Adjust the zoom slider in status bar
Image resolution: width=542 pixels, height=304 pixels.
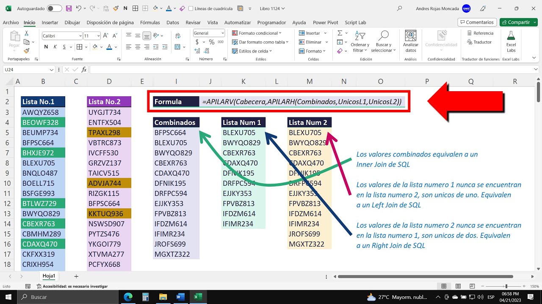coord(506,286)
